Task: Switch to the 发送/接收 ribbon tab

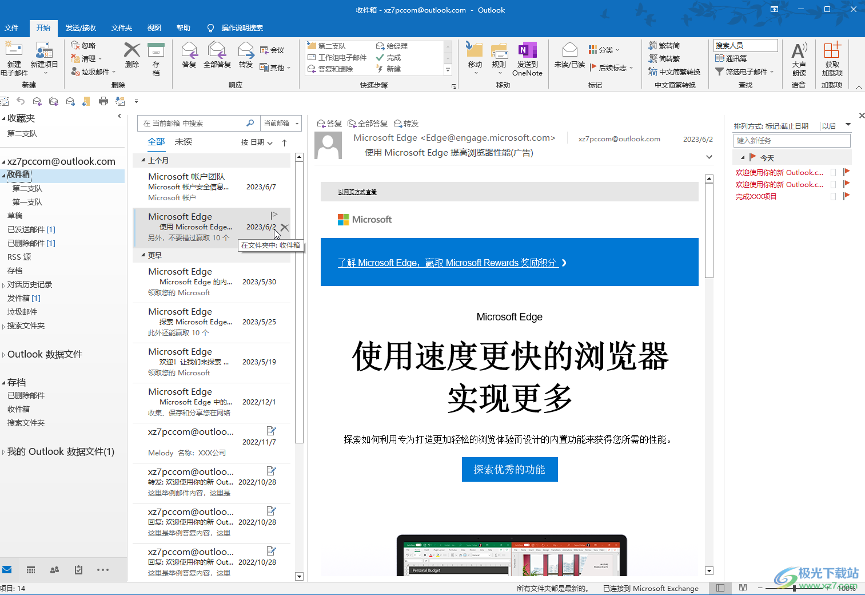Action: pyautogui.click(x=81, y=27)
